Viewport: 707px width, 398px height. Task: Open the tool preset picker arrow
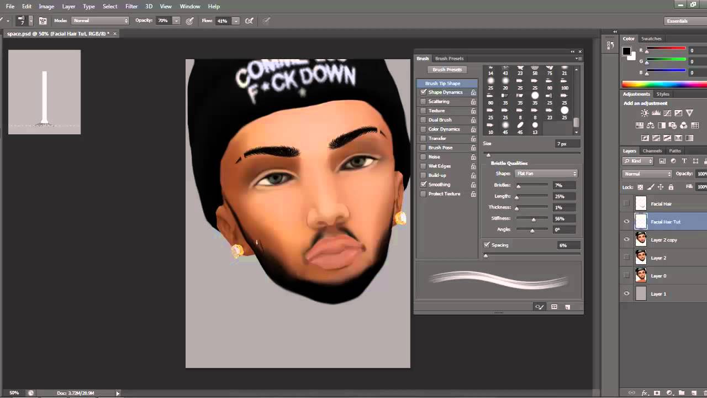tap(8, 20)
